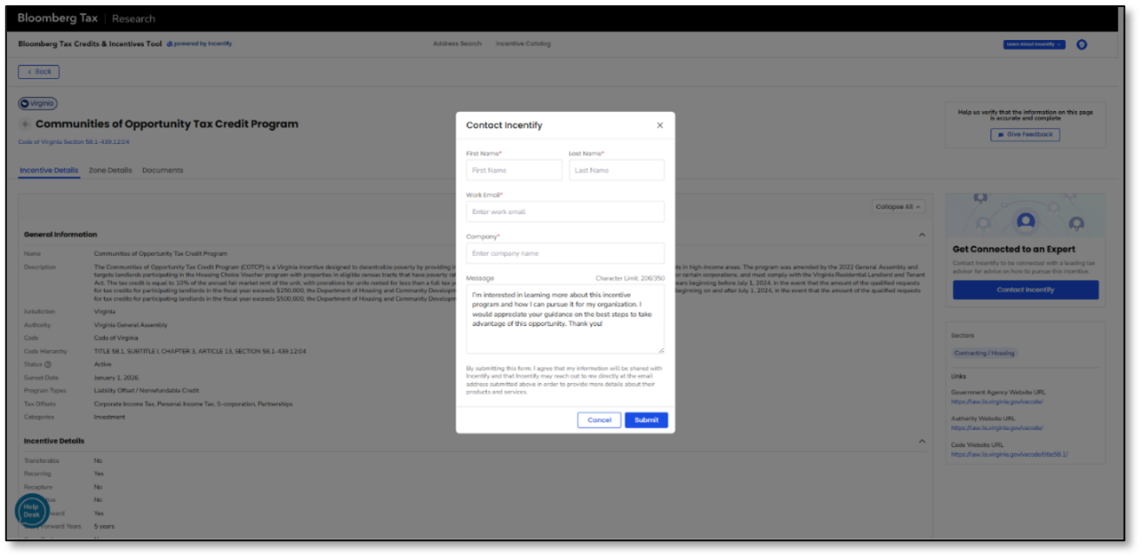Click the Status help question-mark icon
The image size is (1142, 558).
(x=48, y=364)
